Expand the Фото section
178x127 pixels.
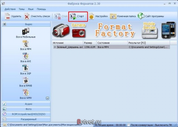[26, 109]
